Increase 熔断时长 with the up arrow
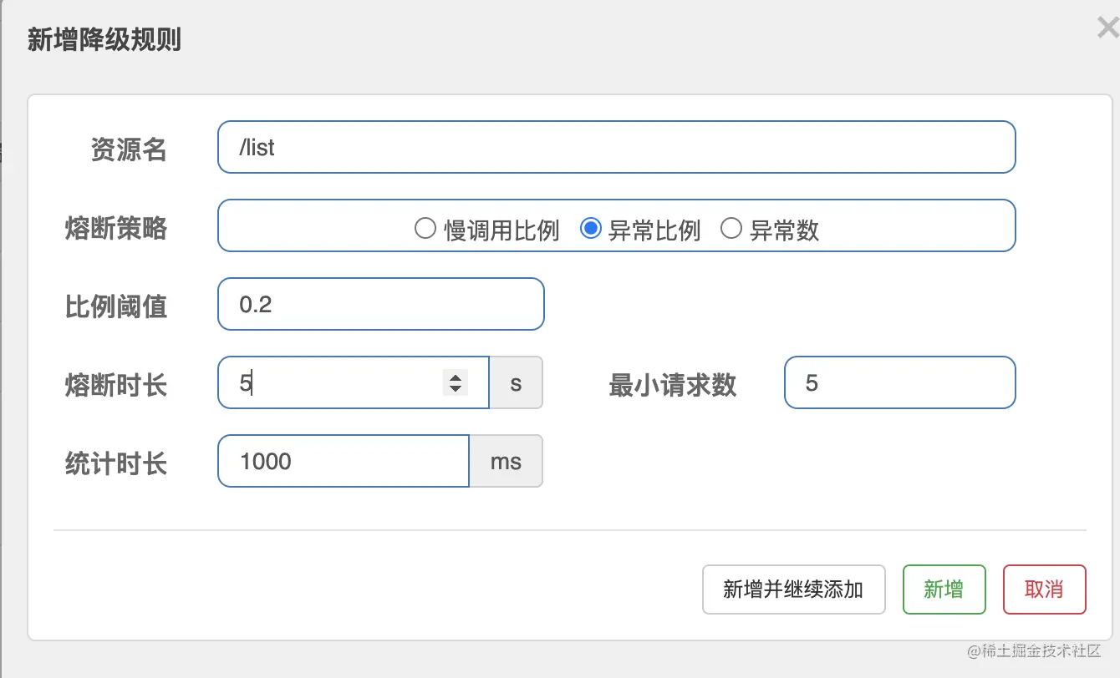This screenshot has width=1120, height=678. pyautogui.click(x=456, y=377)
